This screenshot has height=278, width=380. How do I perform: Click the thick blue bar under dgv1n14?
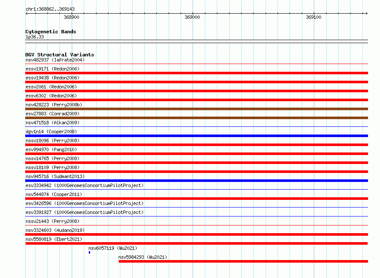tap(196, 136)
